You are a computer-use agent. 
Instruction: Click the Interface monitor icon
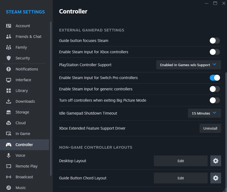click(x=9, y=80)
